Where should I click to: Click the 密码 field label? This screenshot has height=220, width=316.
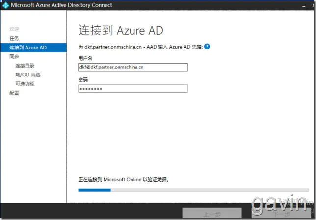[x=83, y=80]
